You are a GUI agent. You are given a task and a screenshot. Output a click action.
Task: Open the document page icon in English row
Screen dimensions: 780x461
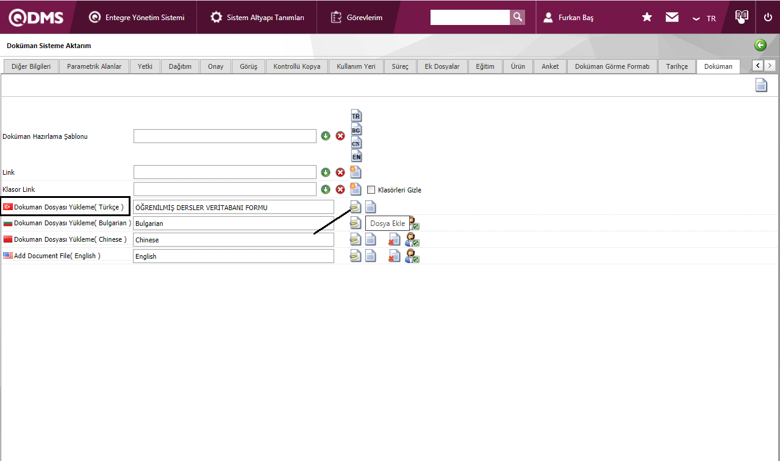[370, 256]
